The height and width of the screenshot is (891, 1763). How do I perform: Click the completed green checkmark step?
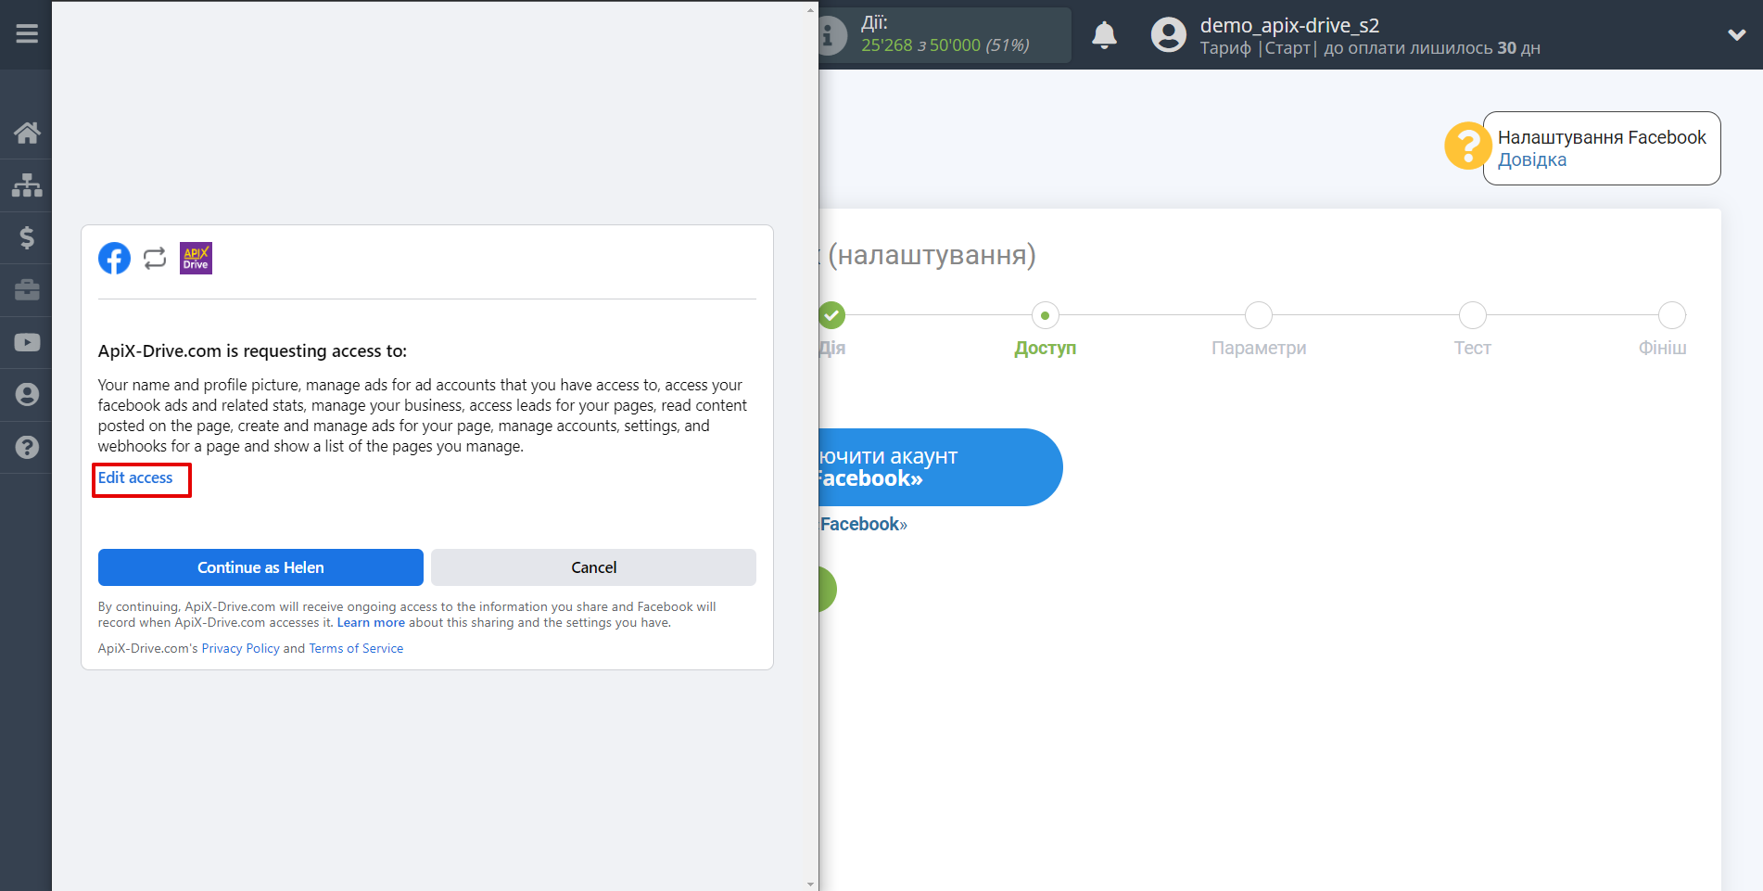[832, 315]
